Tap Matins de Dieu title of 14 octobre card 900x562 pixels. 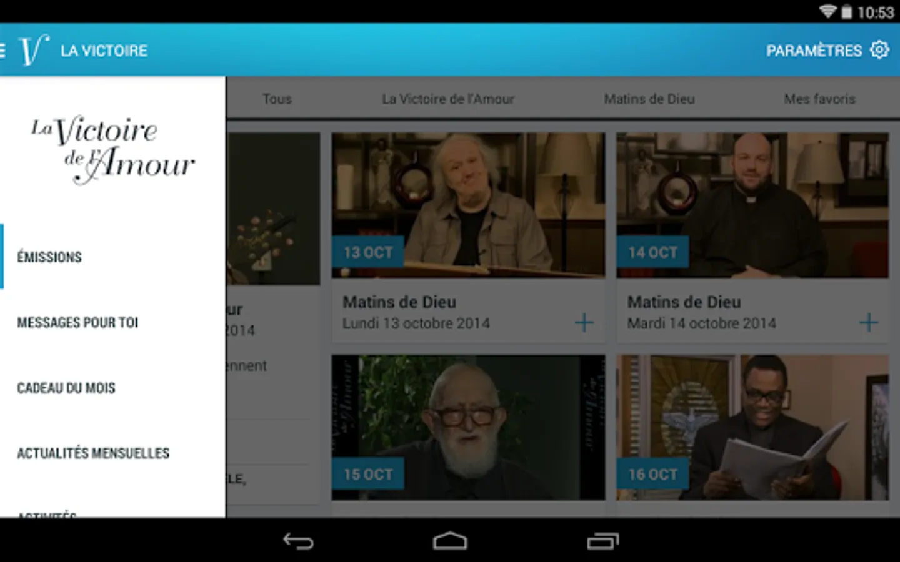pos(684,302)
